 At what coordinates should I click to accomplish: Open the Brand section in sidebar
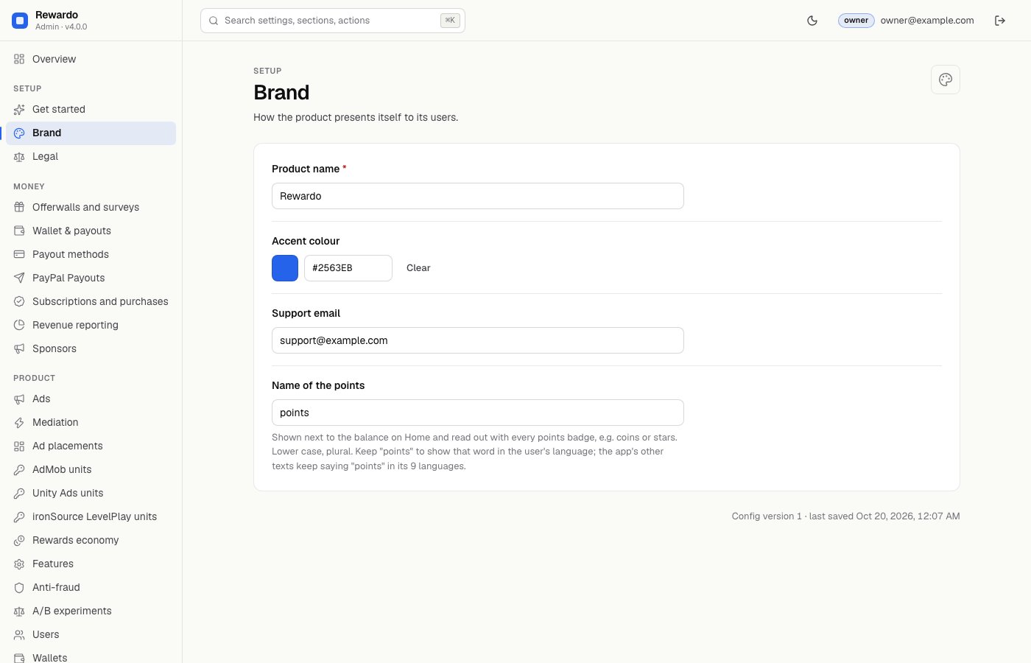coord(91,133)
